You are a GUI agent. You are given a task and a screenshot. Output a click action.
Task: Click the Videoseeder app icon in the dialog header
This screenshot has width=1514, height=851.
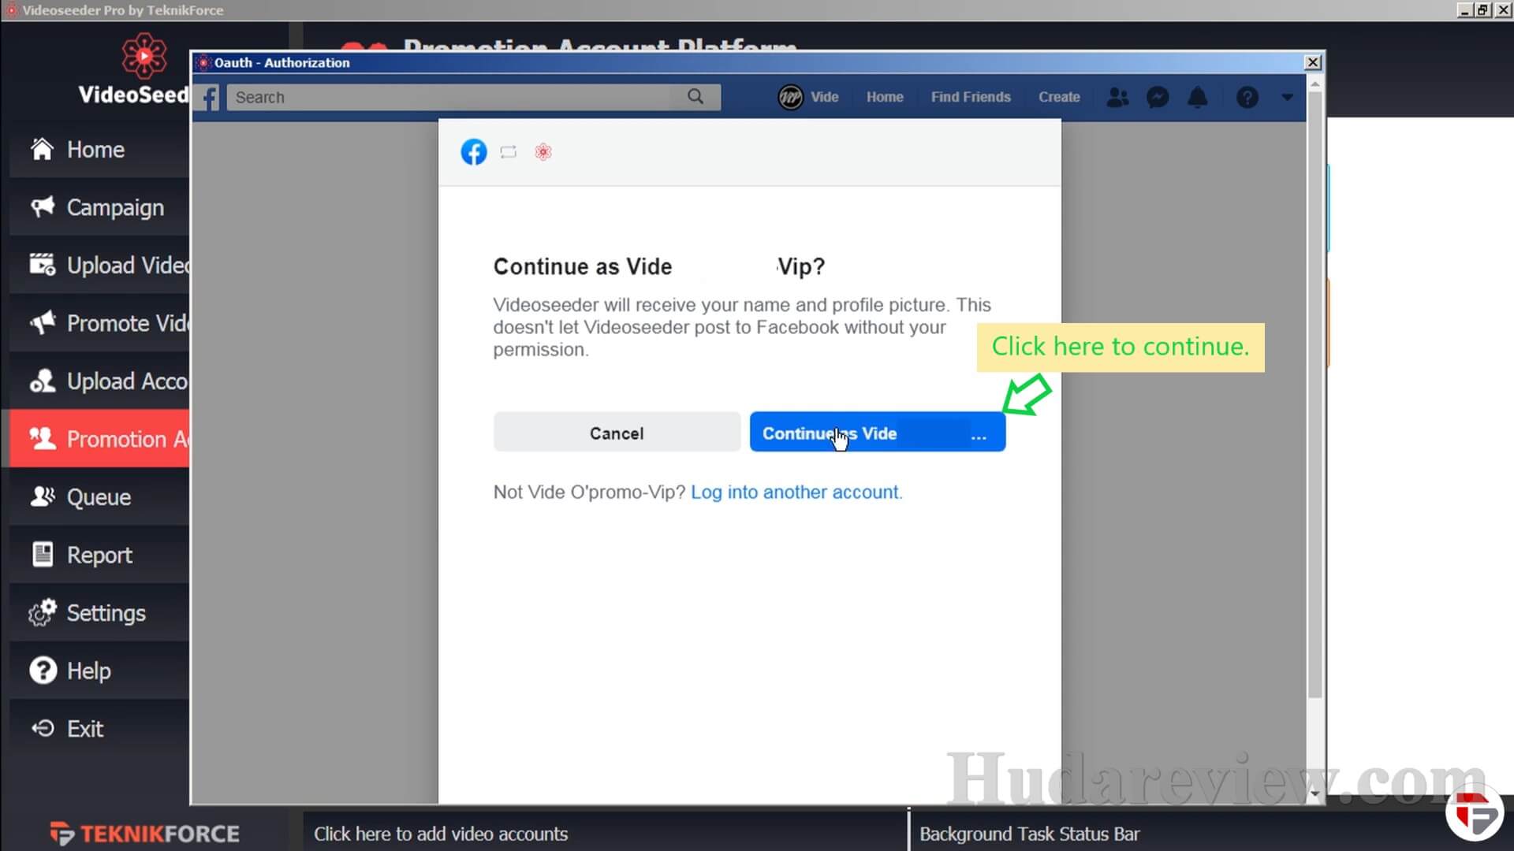tap(543, 152)
